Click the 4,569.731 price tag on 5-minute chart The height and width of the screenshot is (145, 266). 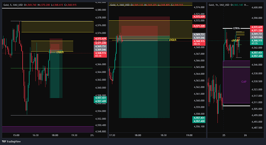(x=100, y=46)
